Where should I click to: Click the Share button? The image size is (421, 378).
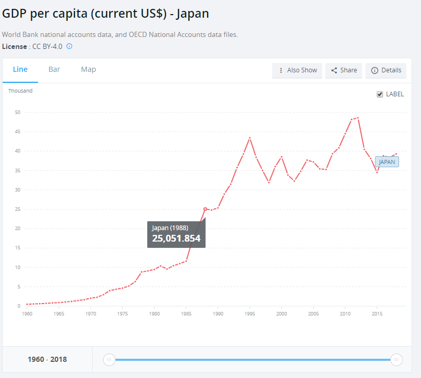click(343, 70)
